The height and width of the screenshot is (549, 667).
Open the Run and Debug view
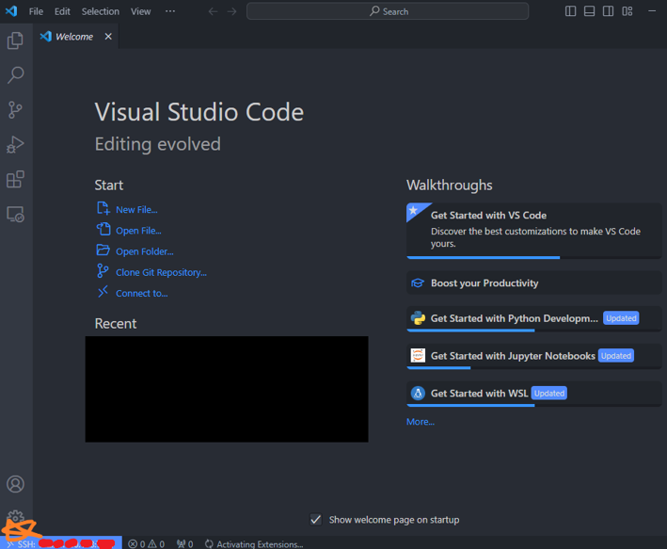[15, 145]
